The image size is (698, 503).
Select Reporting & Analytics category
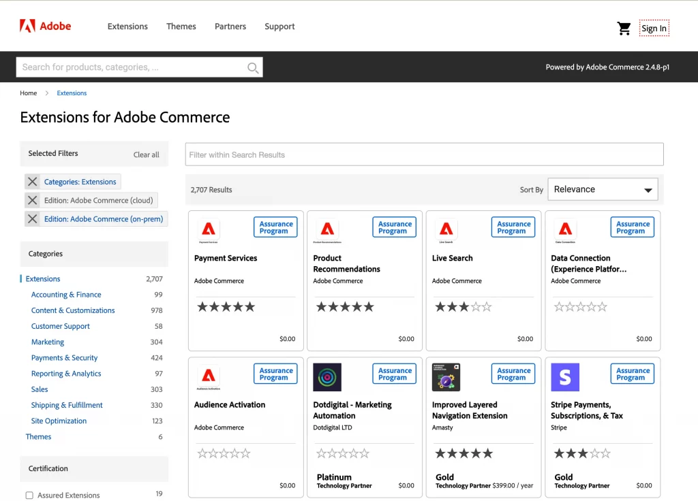66,374
